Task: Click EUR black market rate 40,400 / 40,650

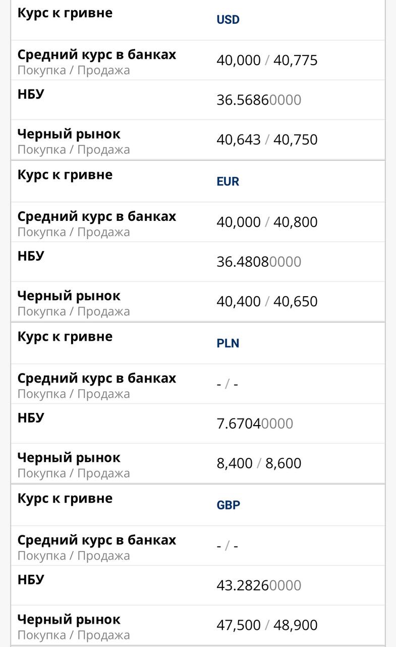Action: [267, 301]
